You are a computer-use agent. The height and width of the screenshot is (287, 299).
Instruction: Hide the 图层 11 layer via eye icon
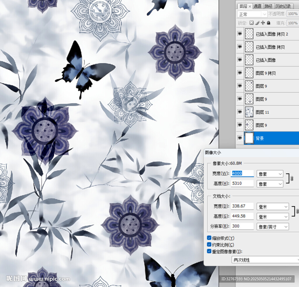click(x=240, y=112)
